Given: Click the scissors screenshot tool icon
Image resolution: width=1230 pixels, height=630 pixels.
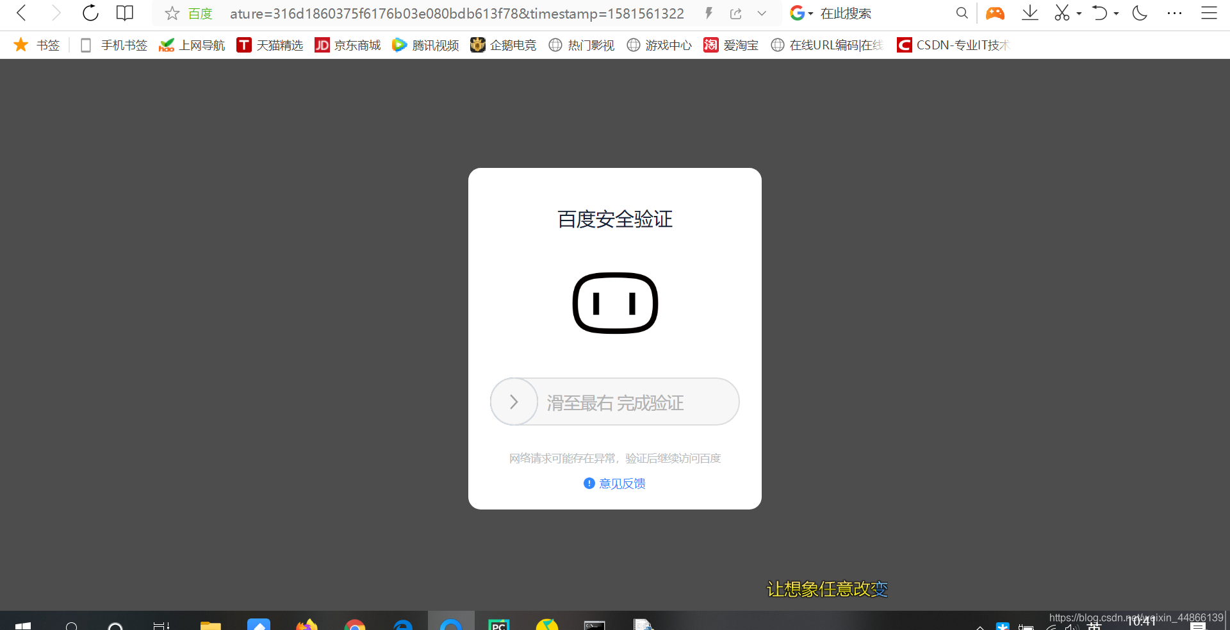Looking at the screenshot, I should click(x=1062, y=13).
